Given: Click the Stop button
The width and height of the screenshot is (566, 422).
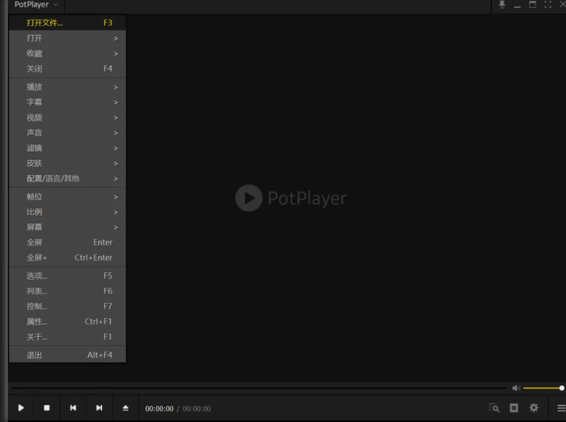Looking at the screenshot, I should (x=47, y=408).
